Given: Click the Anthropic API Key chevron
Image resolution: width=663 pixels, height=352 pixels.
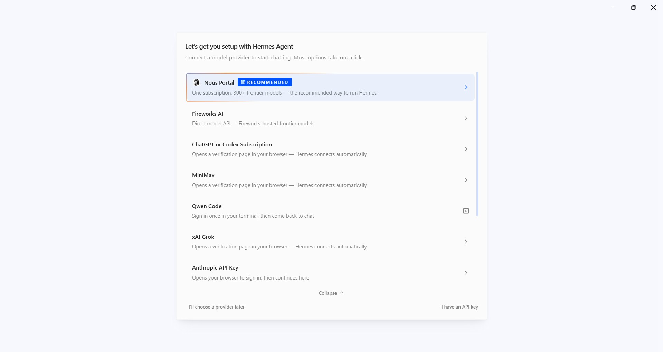Looking at the screenshot, I should tap(466, 273).
